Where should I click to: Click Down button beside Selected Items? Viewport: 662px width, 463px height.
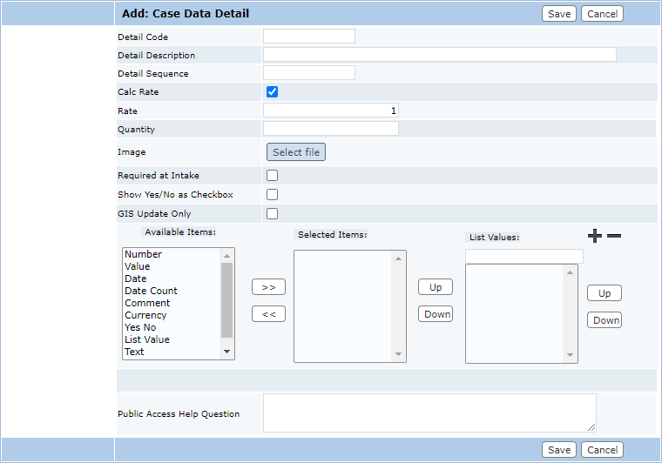[436, 314]
